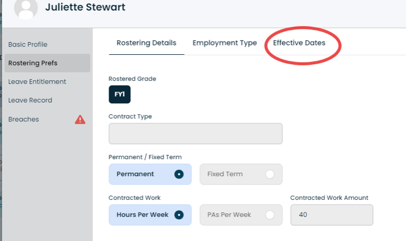Go to Leave Entitlement section

pyautogui.click(x=37, y=82)
